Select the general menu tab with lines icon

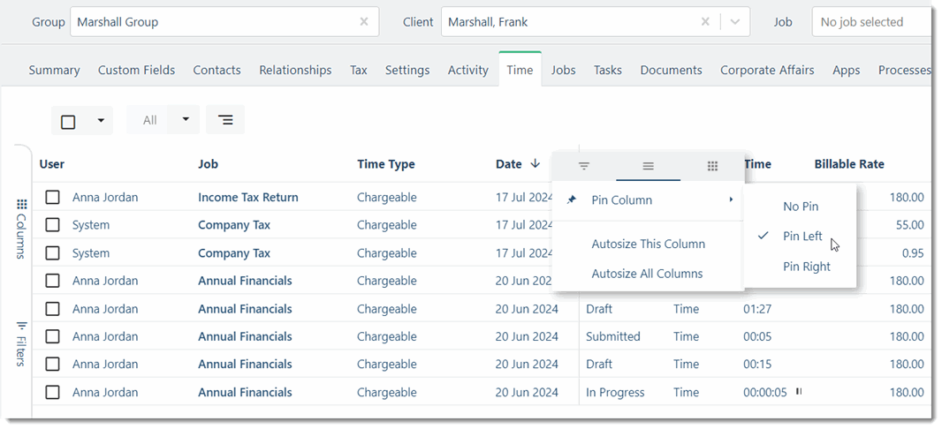point(649,166)
